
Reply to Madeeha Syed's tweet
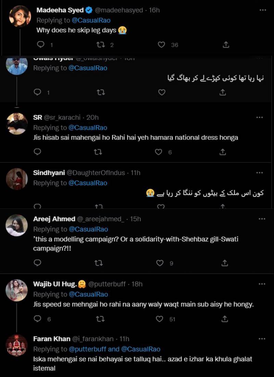click(41, 45)
